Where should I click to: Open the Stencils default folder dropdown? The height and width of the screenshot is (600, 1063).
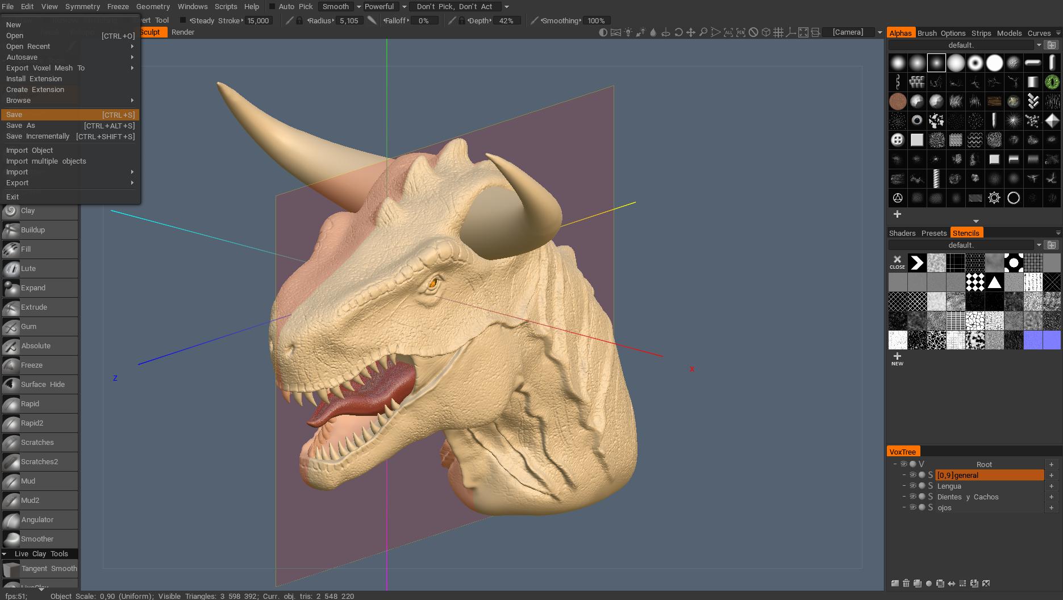[1039, 245]
